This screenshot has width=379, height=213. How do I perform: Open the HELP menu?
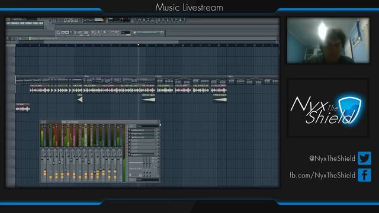coord(41,23)
